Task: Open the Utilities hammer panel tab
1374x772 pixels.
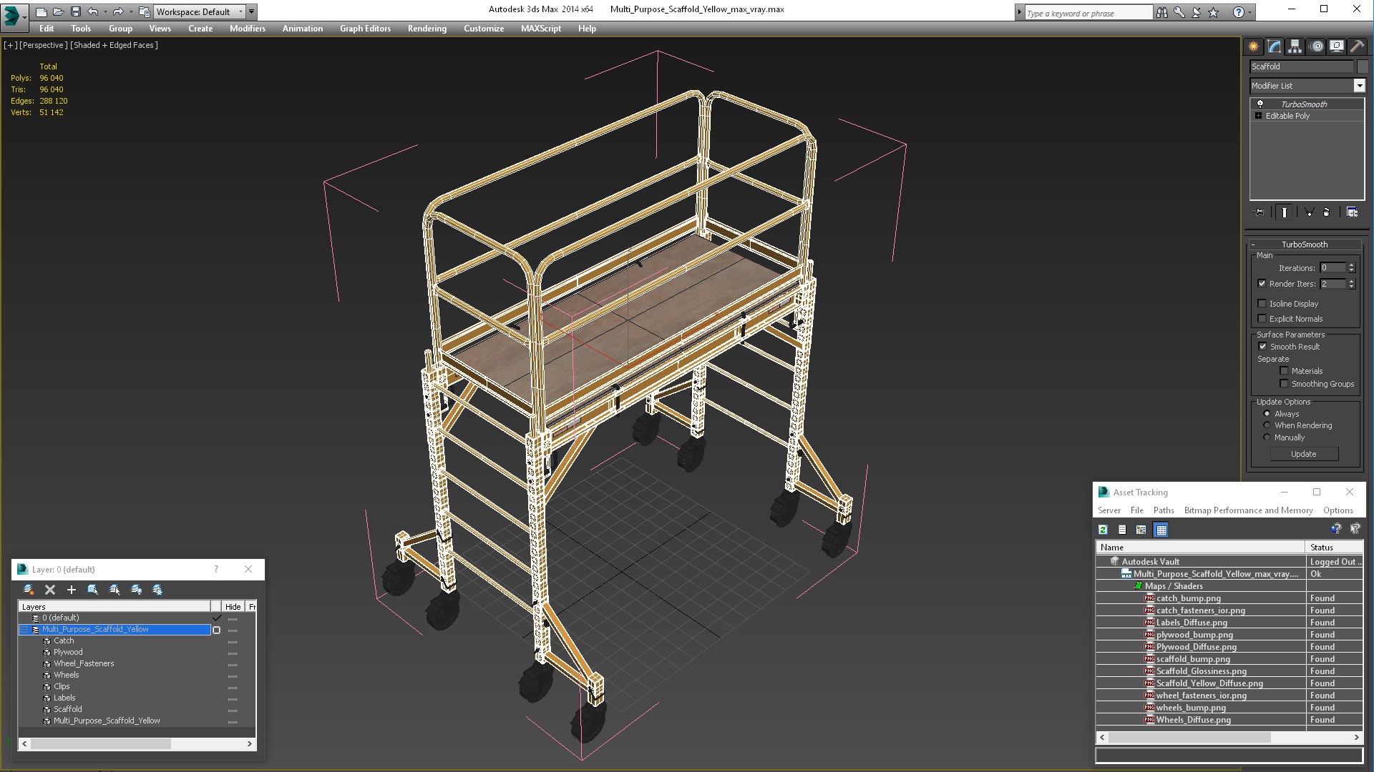Action: (1357, 46)
